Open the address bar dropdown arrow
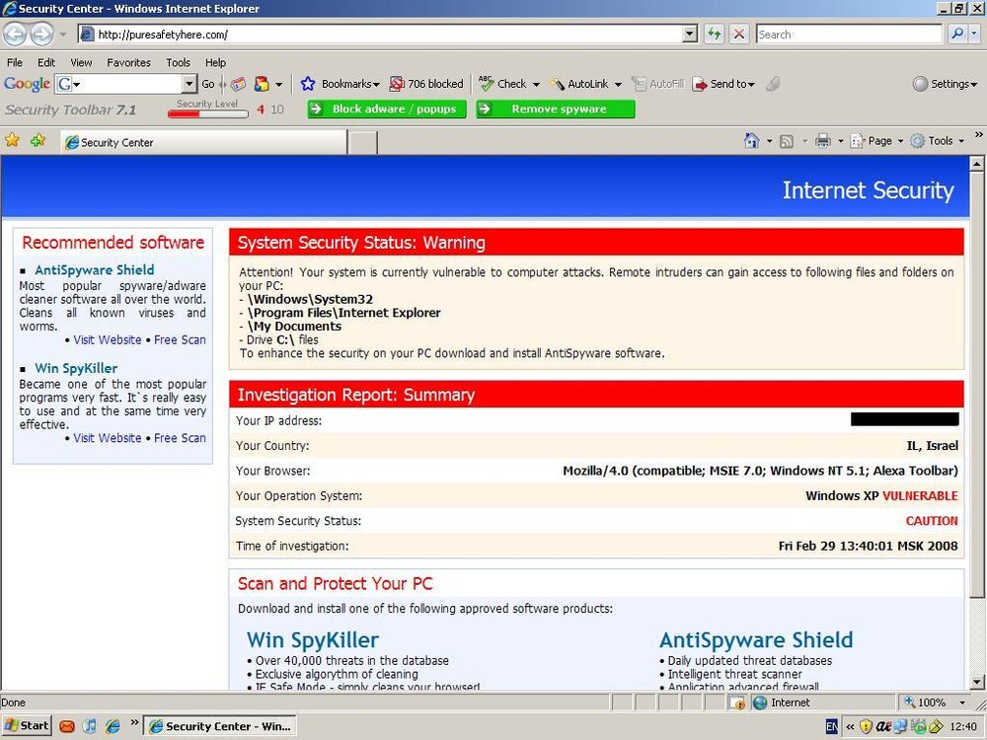Viewport: 987px width, 740px height. (x=690, y=34)
